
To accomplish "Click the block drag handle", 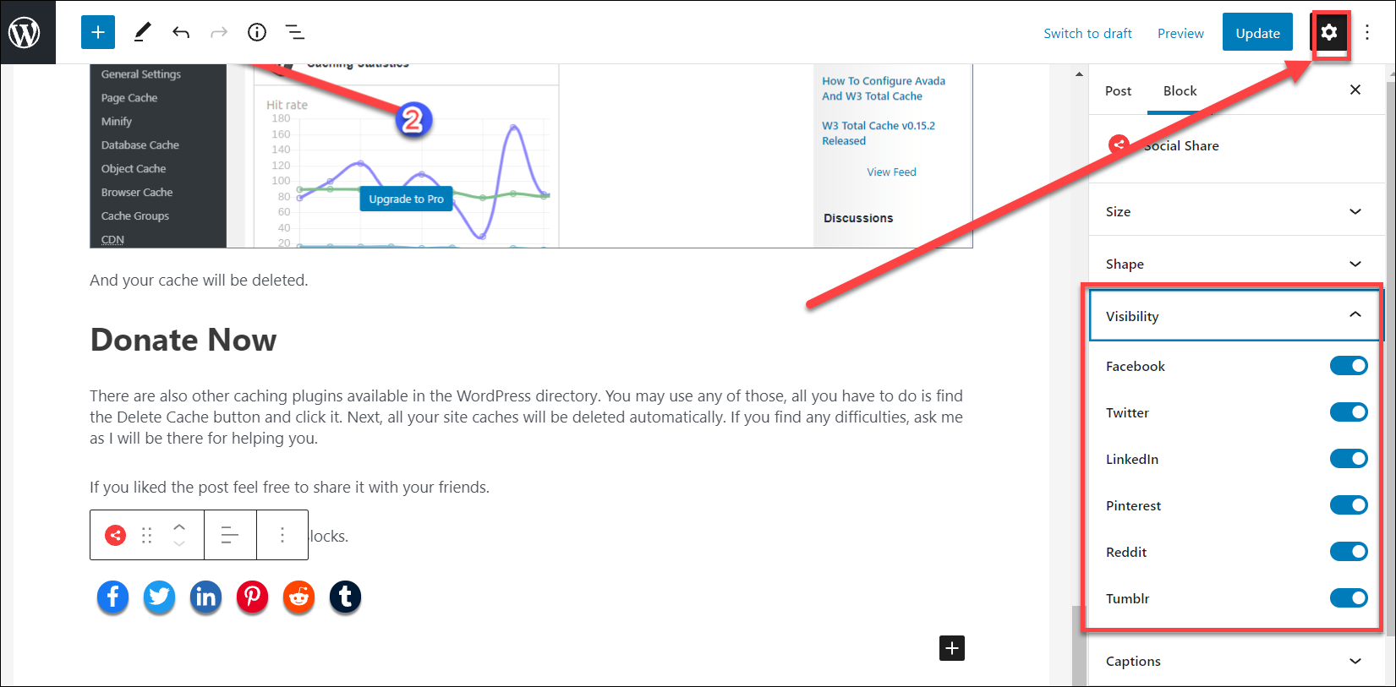I will pos(147,535).
